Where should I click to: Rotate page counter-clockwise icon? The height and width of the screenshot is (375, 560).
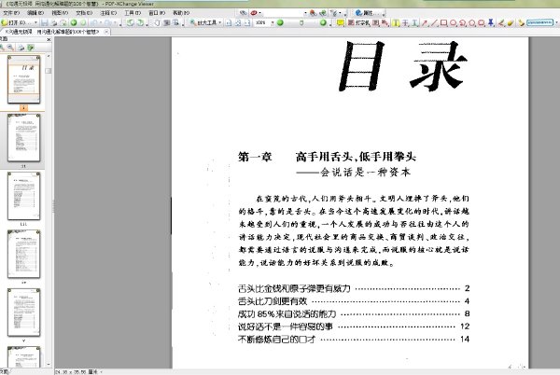click(x=131, y=22)
